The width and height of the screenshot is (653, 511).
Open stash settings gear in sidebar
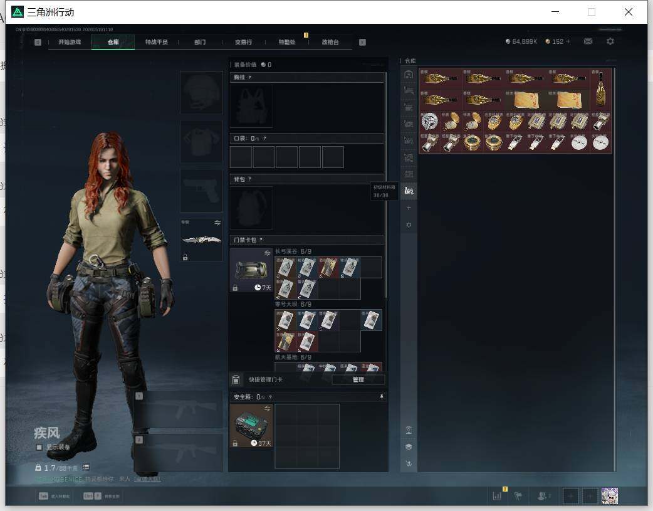(409, 225)
